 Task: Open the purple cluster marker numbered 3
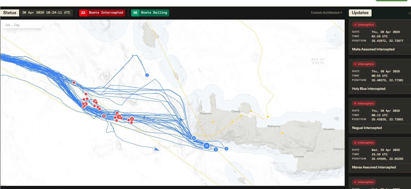pyautogui.click(x=104, y=116)
